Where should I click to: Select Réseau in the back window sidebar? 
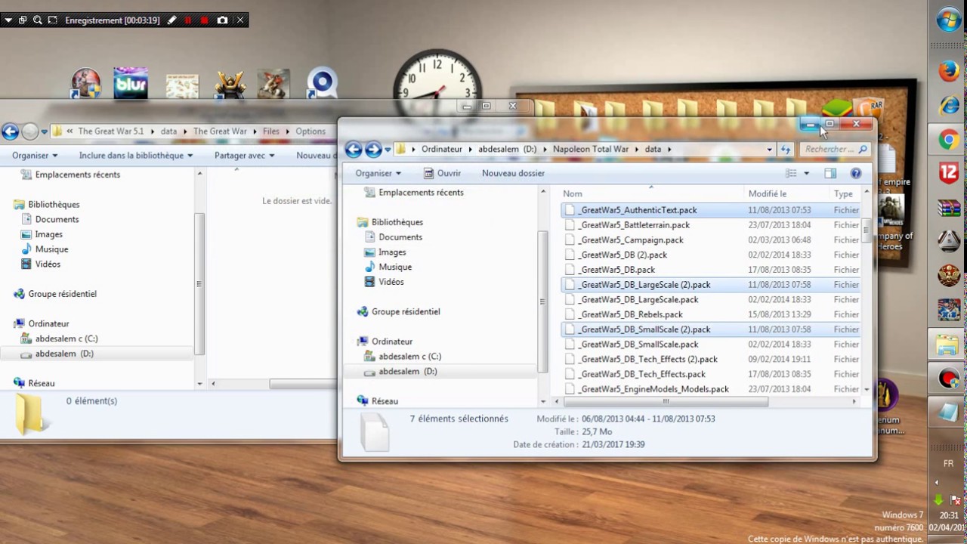point(41,384)
